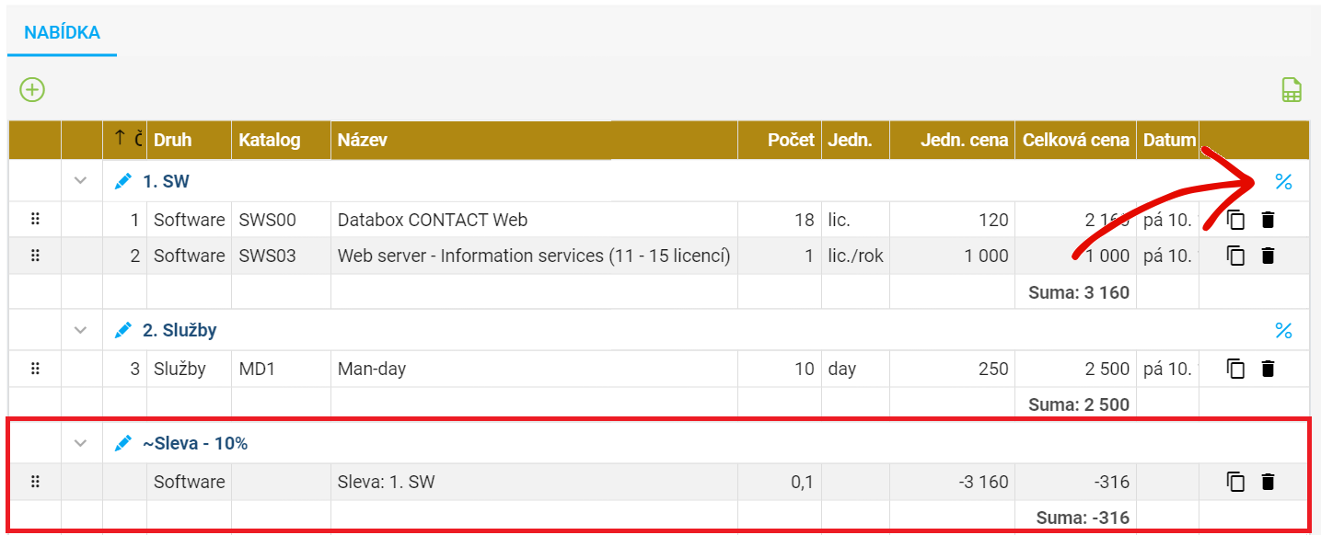Click the unit price 250 cell

953,369
